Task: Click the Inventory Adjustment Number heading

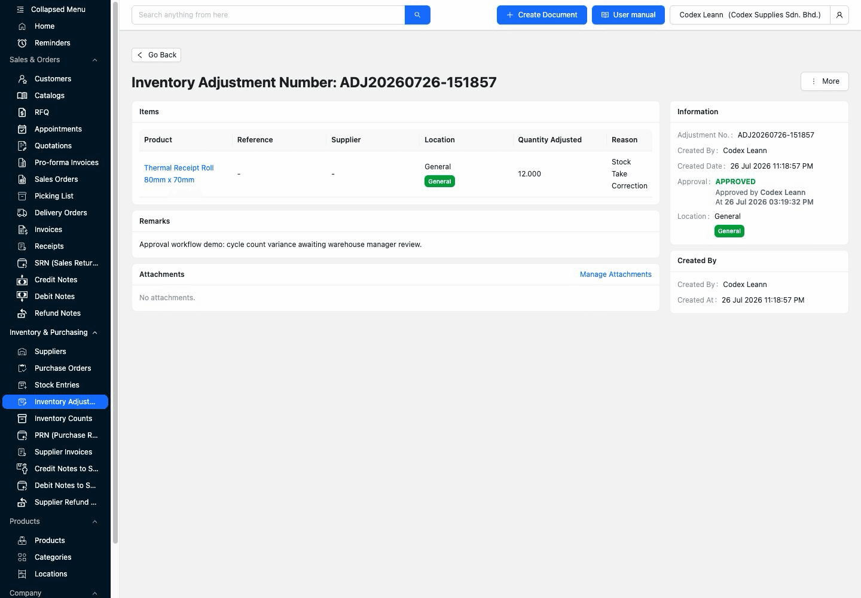Action: pos(314,83)
